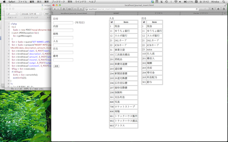Click the site icon in address bar
This screenshot has height=142, width=228.
point(86,9)
